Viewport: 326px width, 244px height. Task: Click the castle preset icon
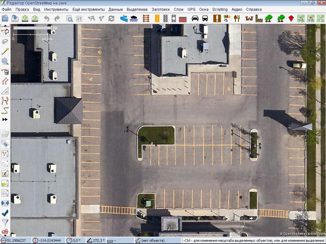(x=249, y=18)
